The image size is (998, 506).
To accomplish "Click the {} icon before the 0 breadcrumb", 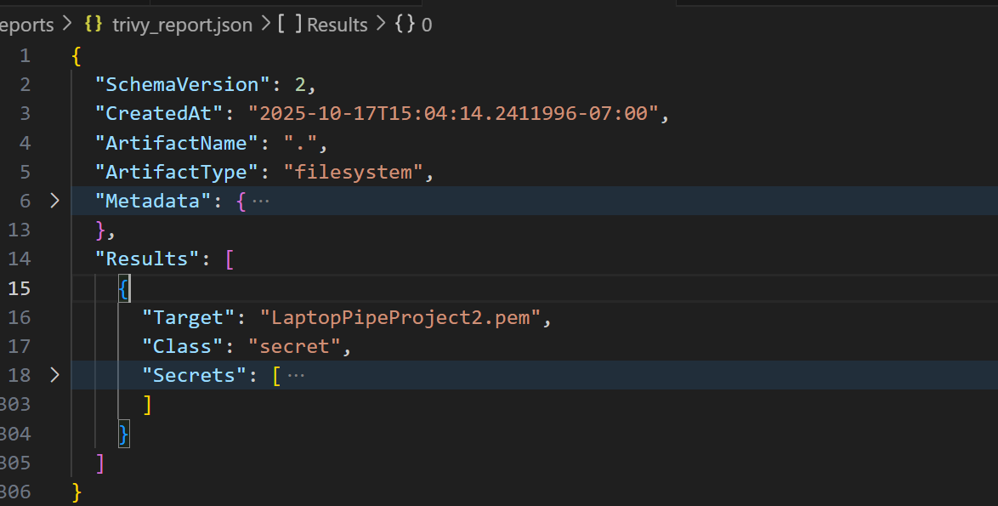I will click(405, 25).
